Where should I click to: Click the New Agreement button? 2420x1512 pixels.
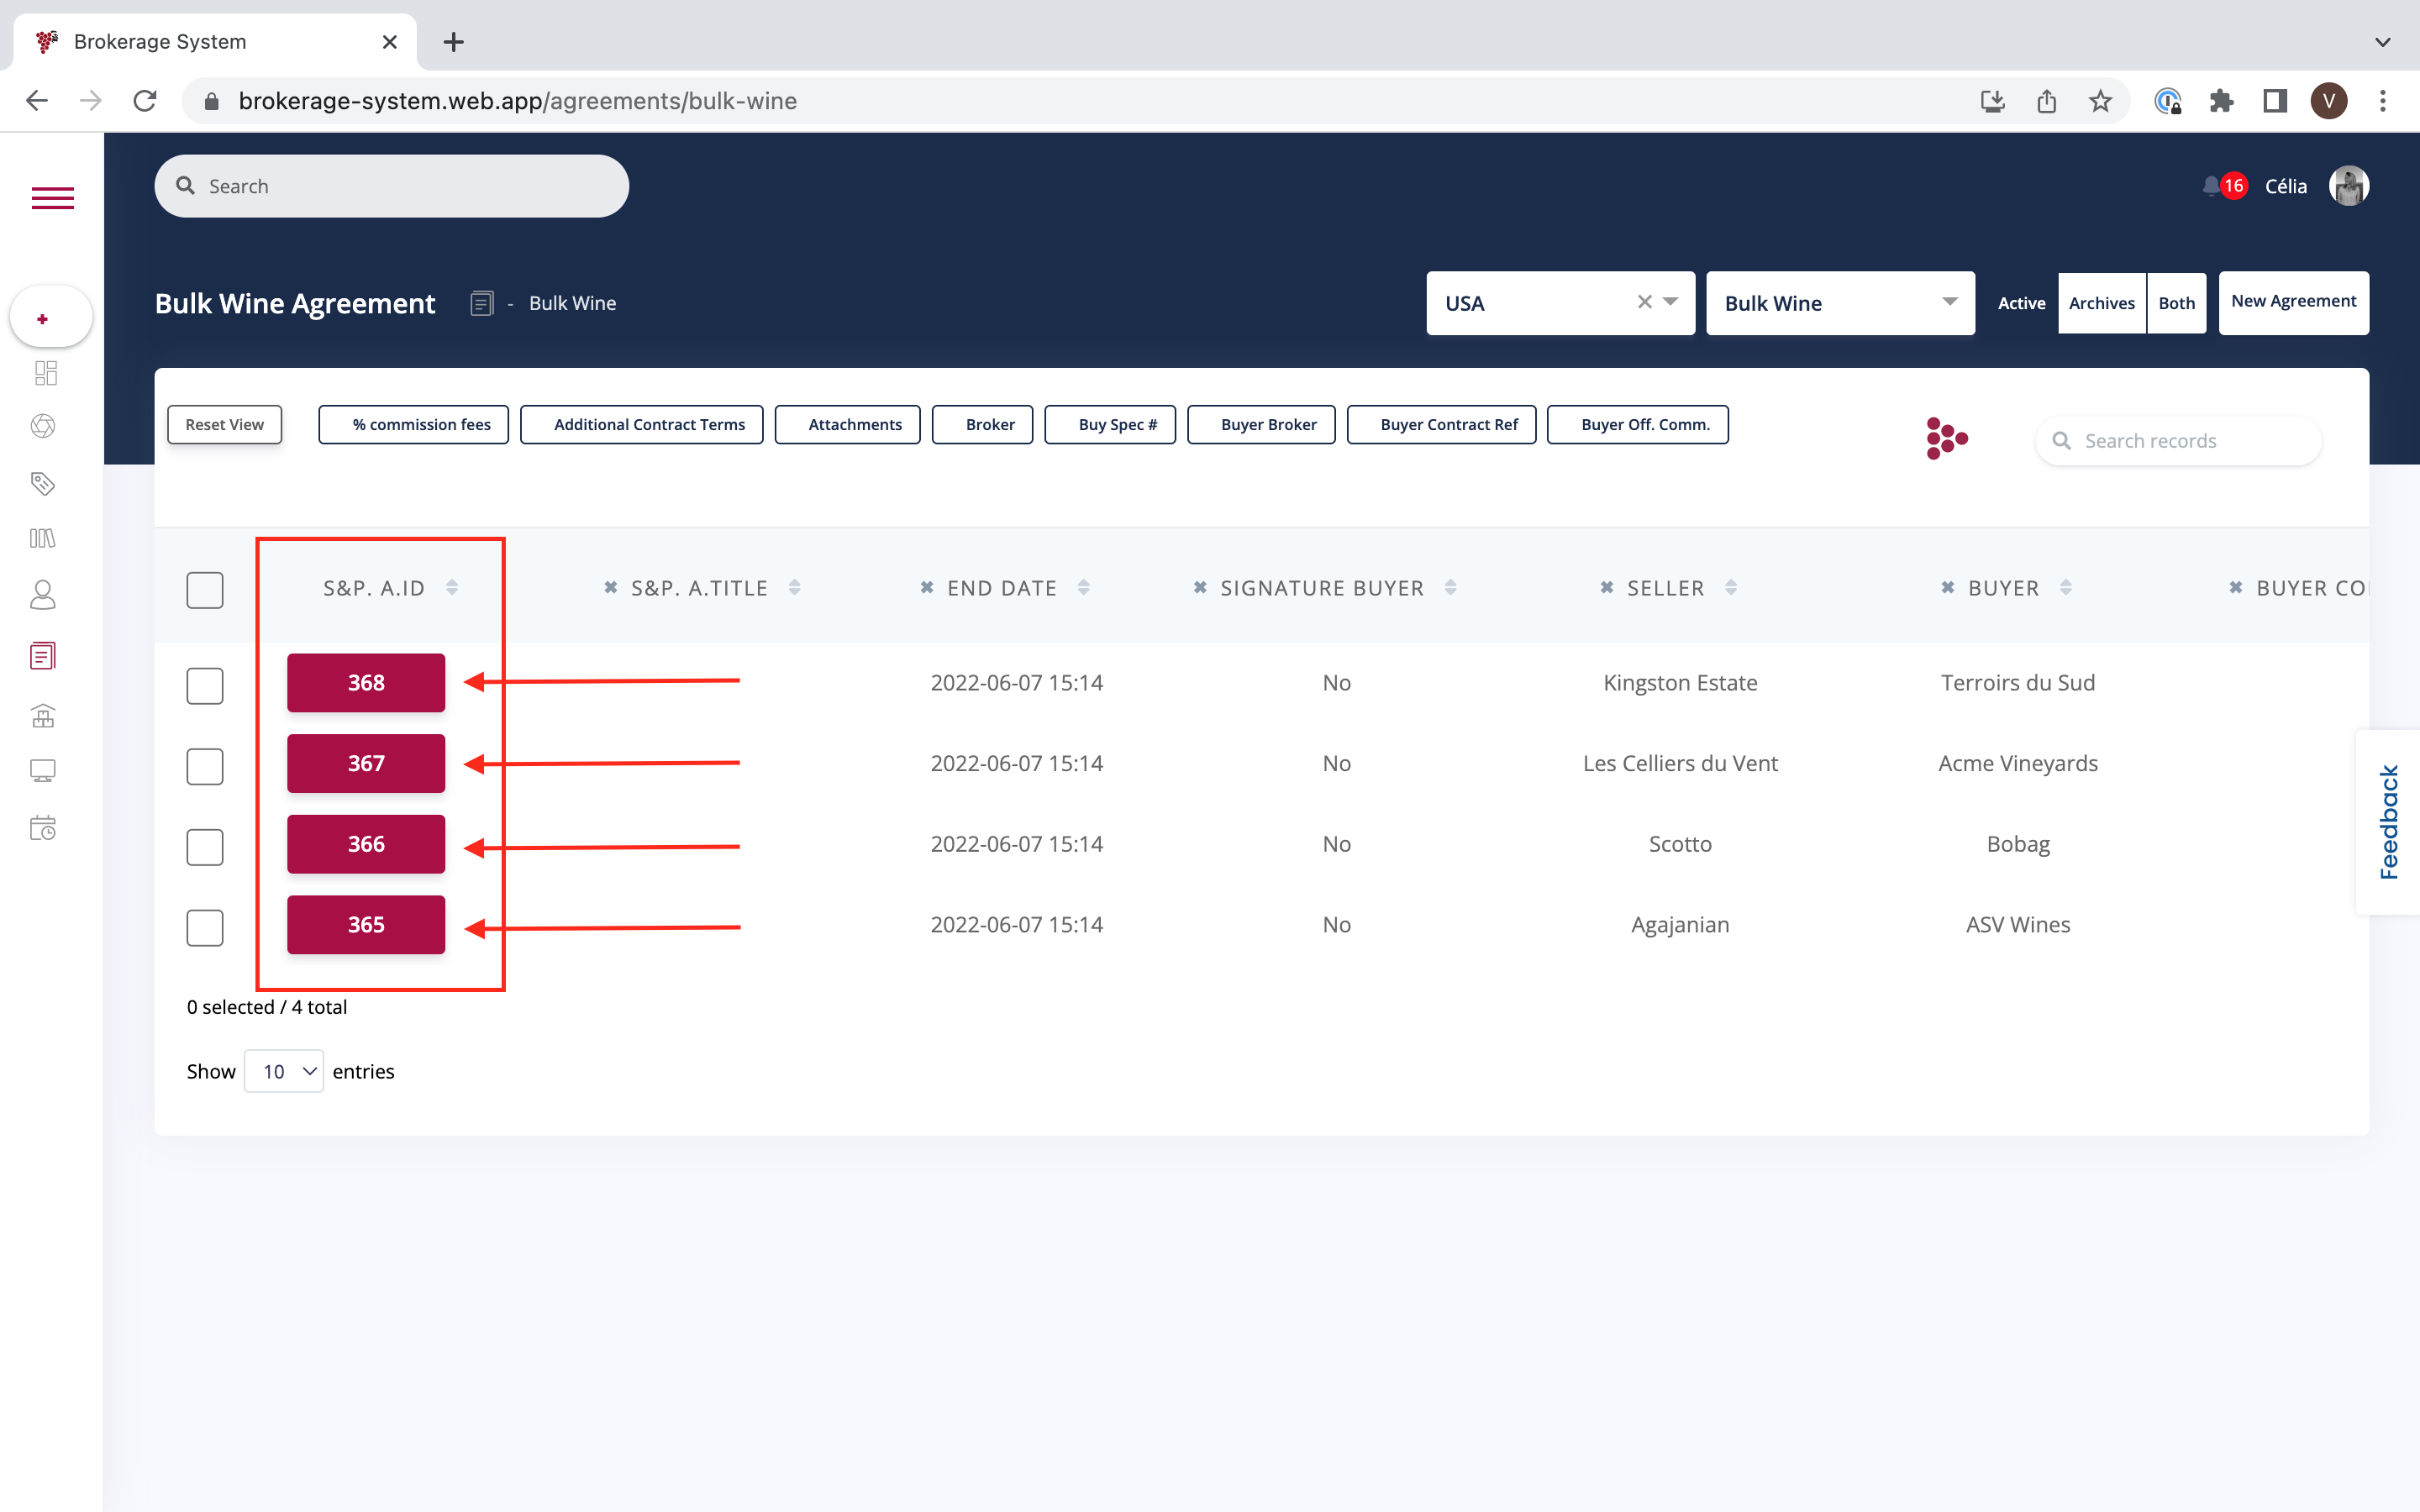point(2293,302)
